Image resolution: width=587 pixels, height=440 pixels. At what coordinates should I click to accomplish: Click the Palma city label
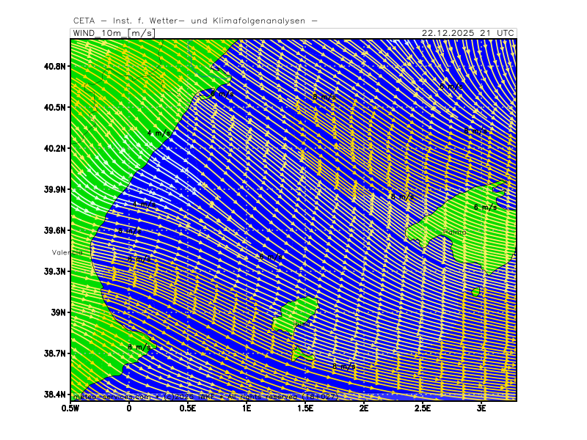click(x=454, y=232)
